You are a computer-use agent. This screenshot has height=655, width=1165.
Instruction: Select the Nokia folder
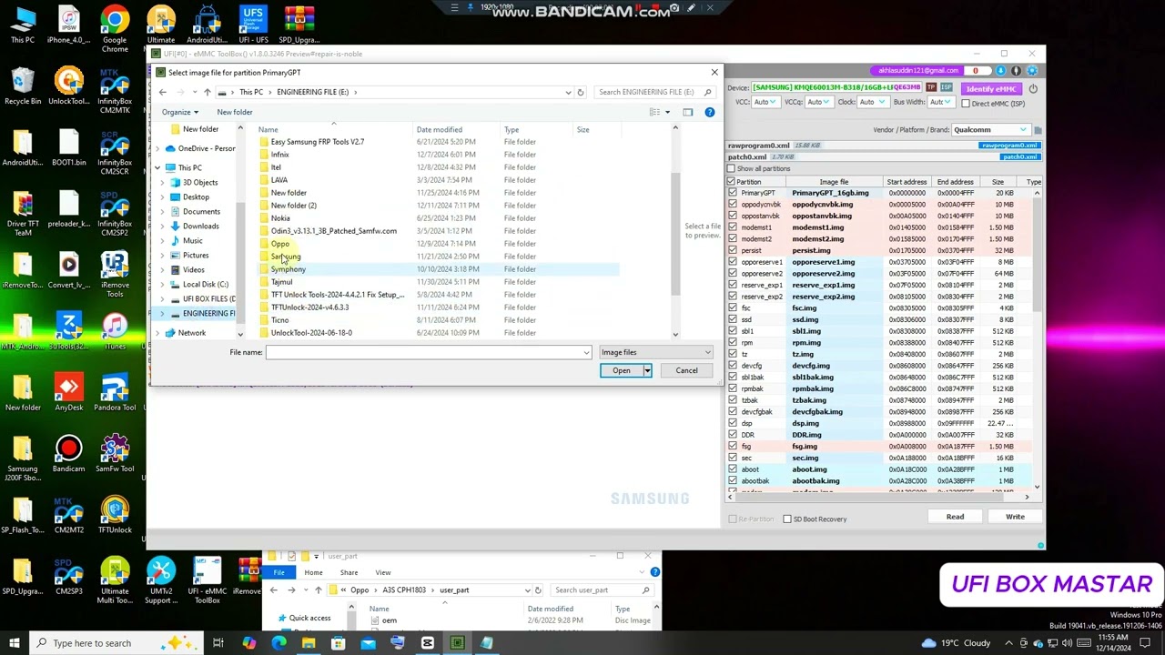point(280,218)
